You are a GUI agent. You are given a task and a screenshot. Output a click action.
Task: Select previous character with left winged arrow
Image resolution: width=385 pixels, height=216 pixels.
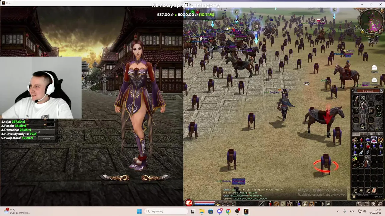pyautogui.click(x=115, y=178)
